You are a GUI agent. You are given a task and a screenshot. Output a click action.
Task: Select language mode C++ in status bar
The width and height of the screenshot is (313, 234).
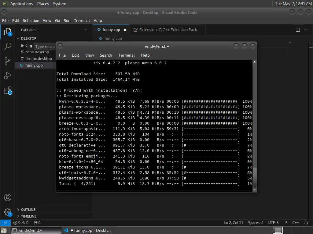pyautogui.click(x=296, y=223)
